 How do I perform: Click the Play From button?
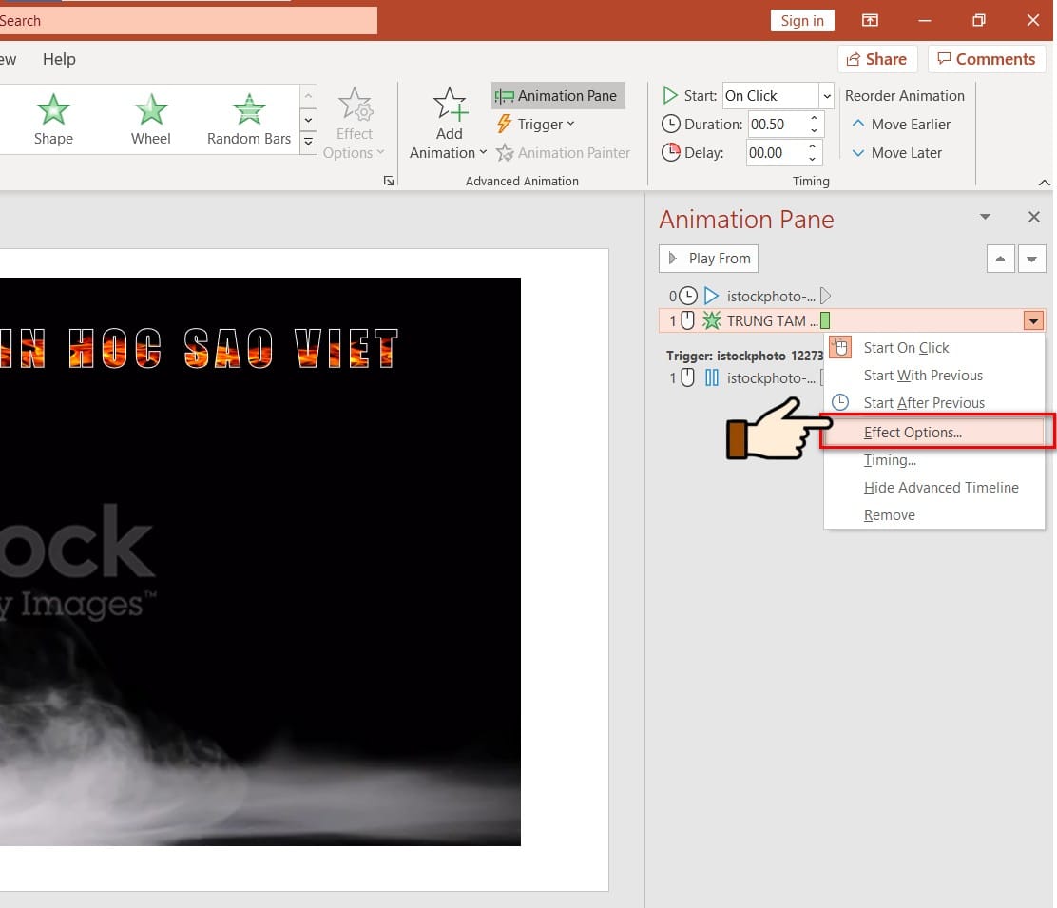[x=708, y=259]
